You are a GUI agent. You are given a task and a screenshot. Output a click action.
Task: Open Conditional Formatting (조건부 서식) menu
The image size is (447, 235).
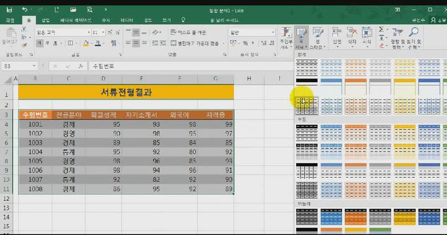pyautogui.click(x=286, y=38)
